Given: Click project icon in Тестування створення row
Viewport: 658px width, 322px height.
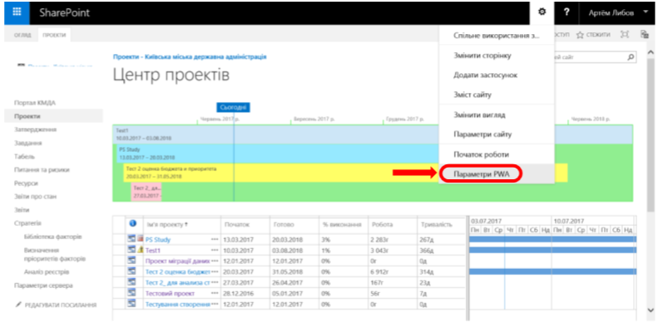Looking at the screenshot, I should (x=132, y=304).
